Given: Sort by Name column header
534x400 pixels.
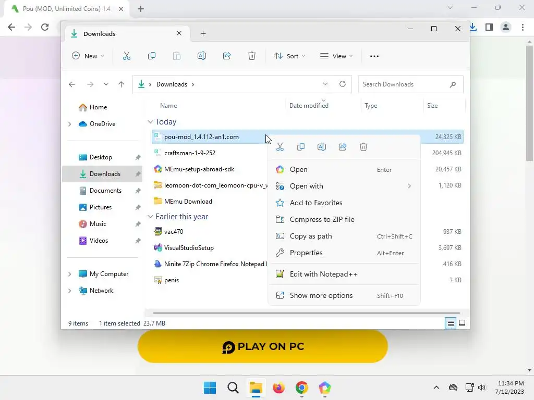Looking at the screenshot, I should [168, 105].
